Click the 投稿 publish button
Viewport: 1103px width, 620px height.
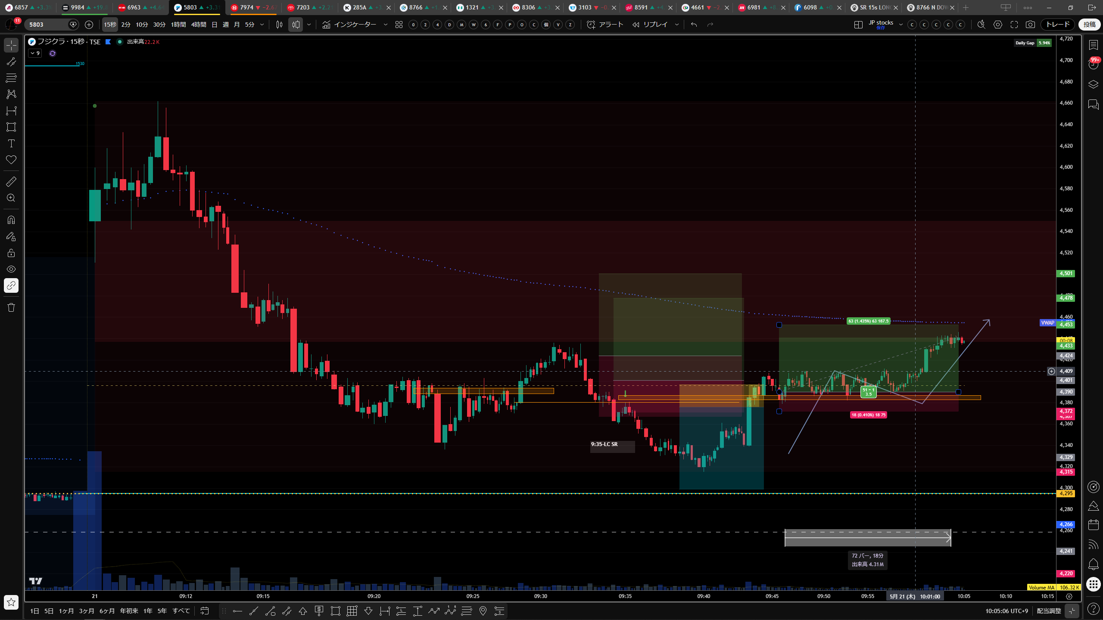pyautogui.click(x=1090, y=25)
